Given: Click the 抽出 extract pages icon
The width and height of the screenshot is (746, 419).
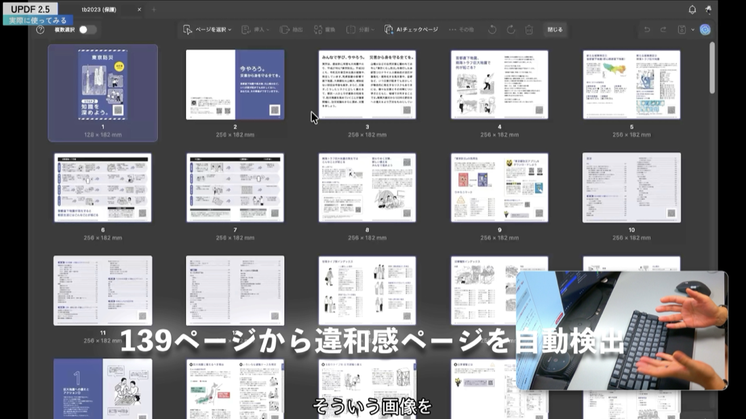Looking at the screenshot, I should click(284, 29).
